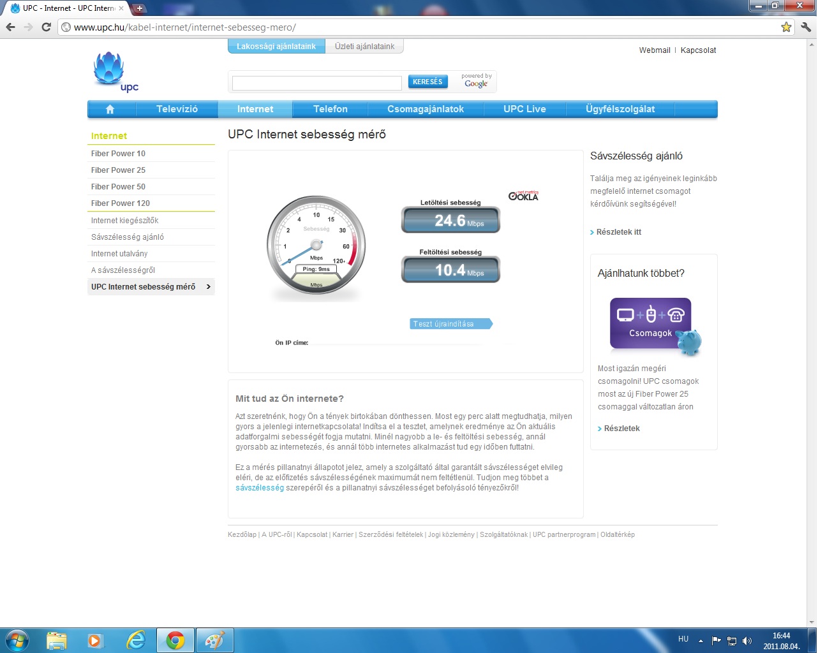Click the UPC partnerprogram footer link
The width and height of the screenshot is (832, 653).
tap(564, 535)
